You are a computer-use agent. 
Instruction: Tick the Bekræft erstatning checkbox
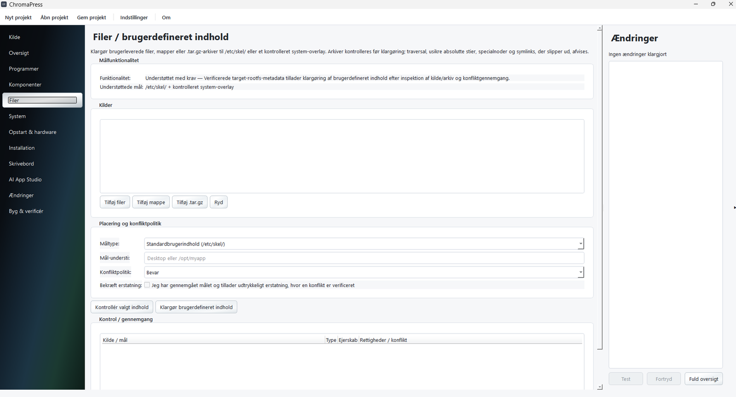(x=147, y=285)
